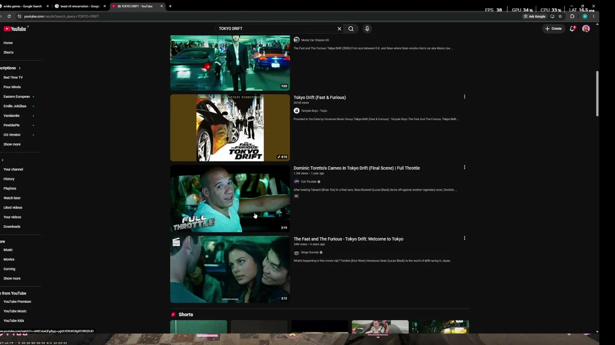Show more under the Explore section
Image resolution: width=615 pixels, height=345 pixels.
click(x=12, y=278)
